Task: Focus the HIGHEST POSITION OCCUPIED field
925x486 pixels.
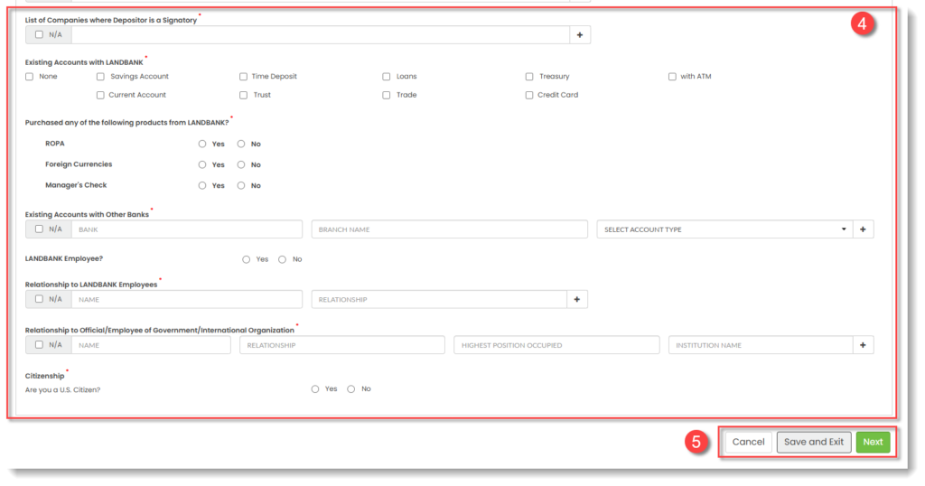Action: tap(556, 345)
